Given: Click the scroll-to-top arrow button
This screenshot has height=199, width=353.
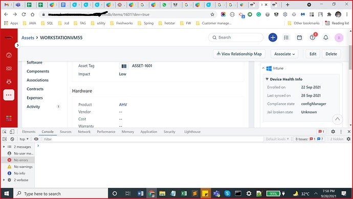Looking at the screenshot, I should (x=337, y=119).
